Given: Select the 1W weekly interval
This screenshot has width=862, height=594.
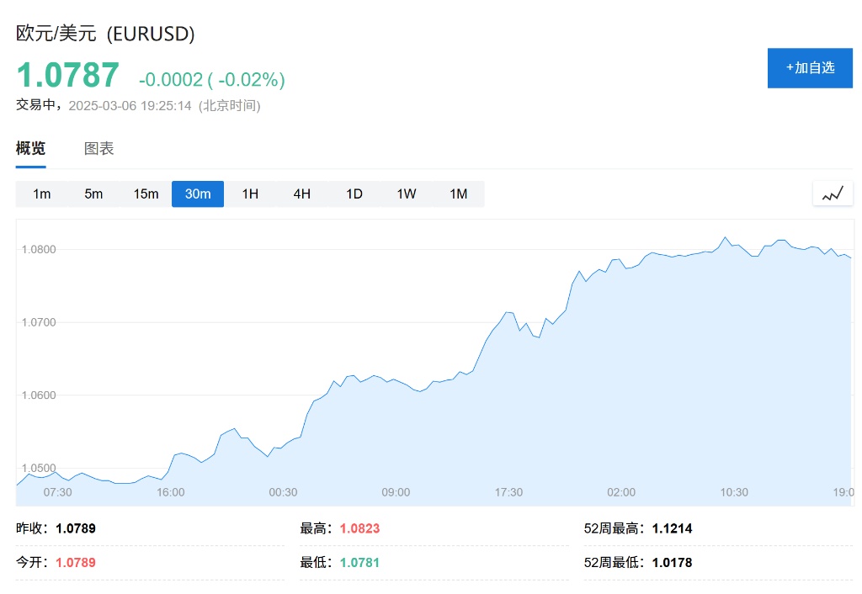Looking at the screenshot, I should point(407,194).
